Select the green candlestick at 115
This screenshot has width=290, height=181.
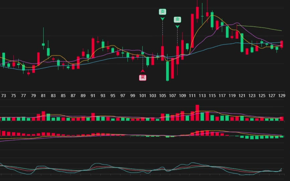click(x=212, y=21)
